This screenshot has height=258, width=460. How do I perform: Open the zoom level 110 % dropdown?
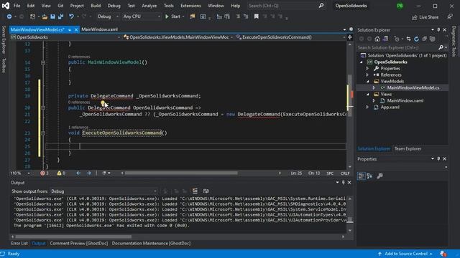click(20, 173)
